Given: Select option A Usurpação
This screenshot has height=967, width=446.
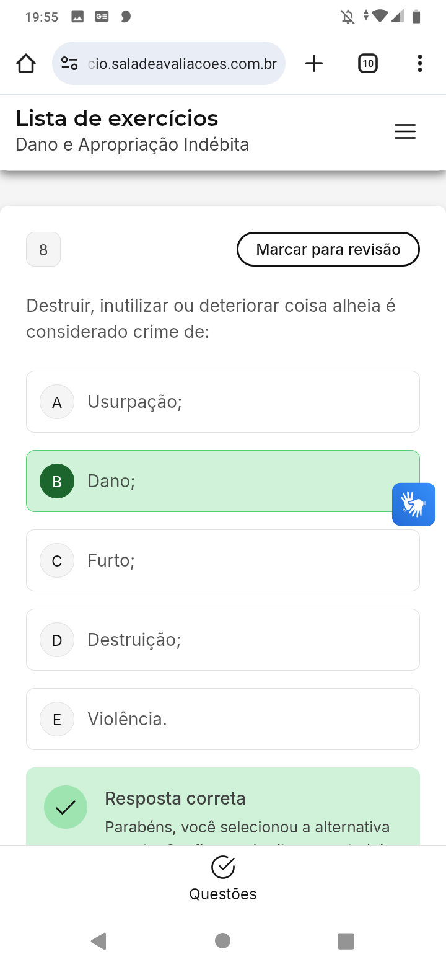Looking at the screenshot, I should pyautogui.click(x=223, y=402).
